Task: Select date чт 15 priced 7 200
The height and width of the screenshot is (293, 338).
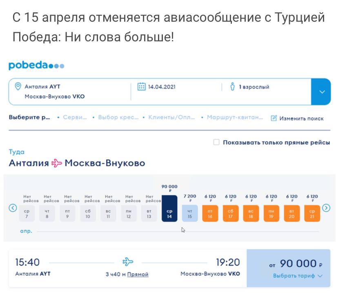Action: click(x=190, y=213)
